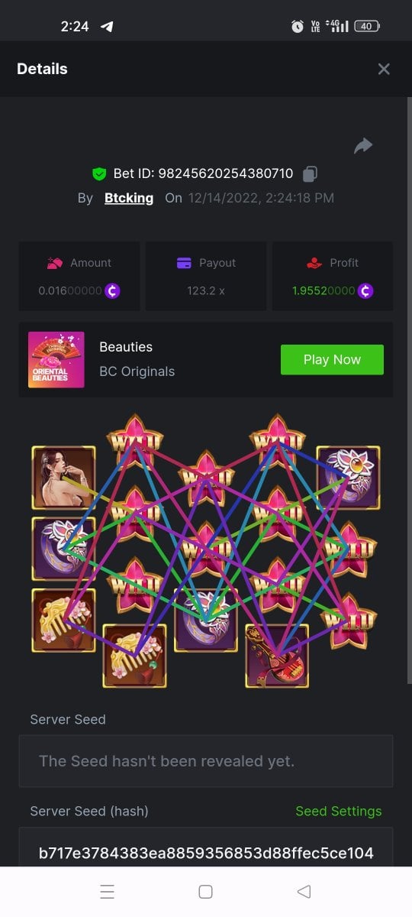
Task: Tap the Android home button
Action: [205, 892]
